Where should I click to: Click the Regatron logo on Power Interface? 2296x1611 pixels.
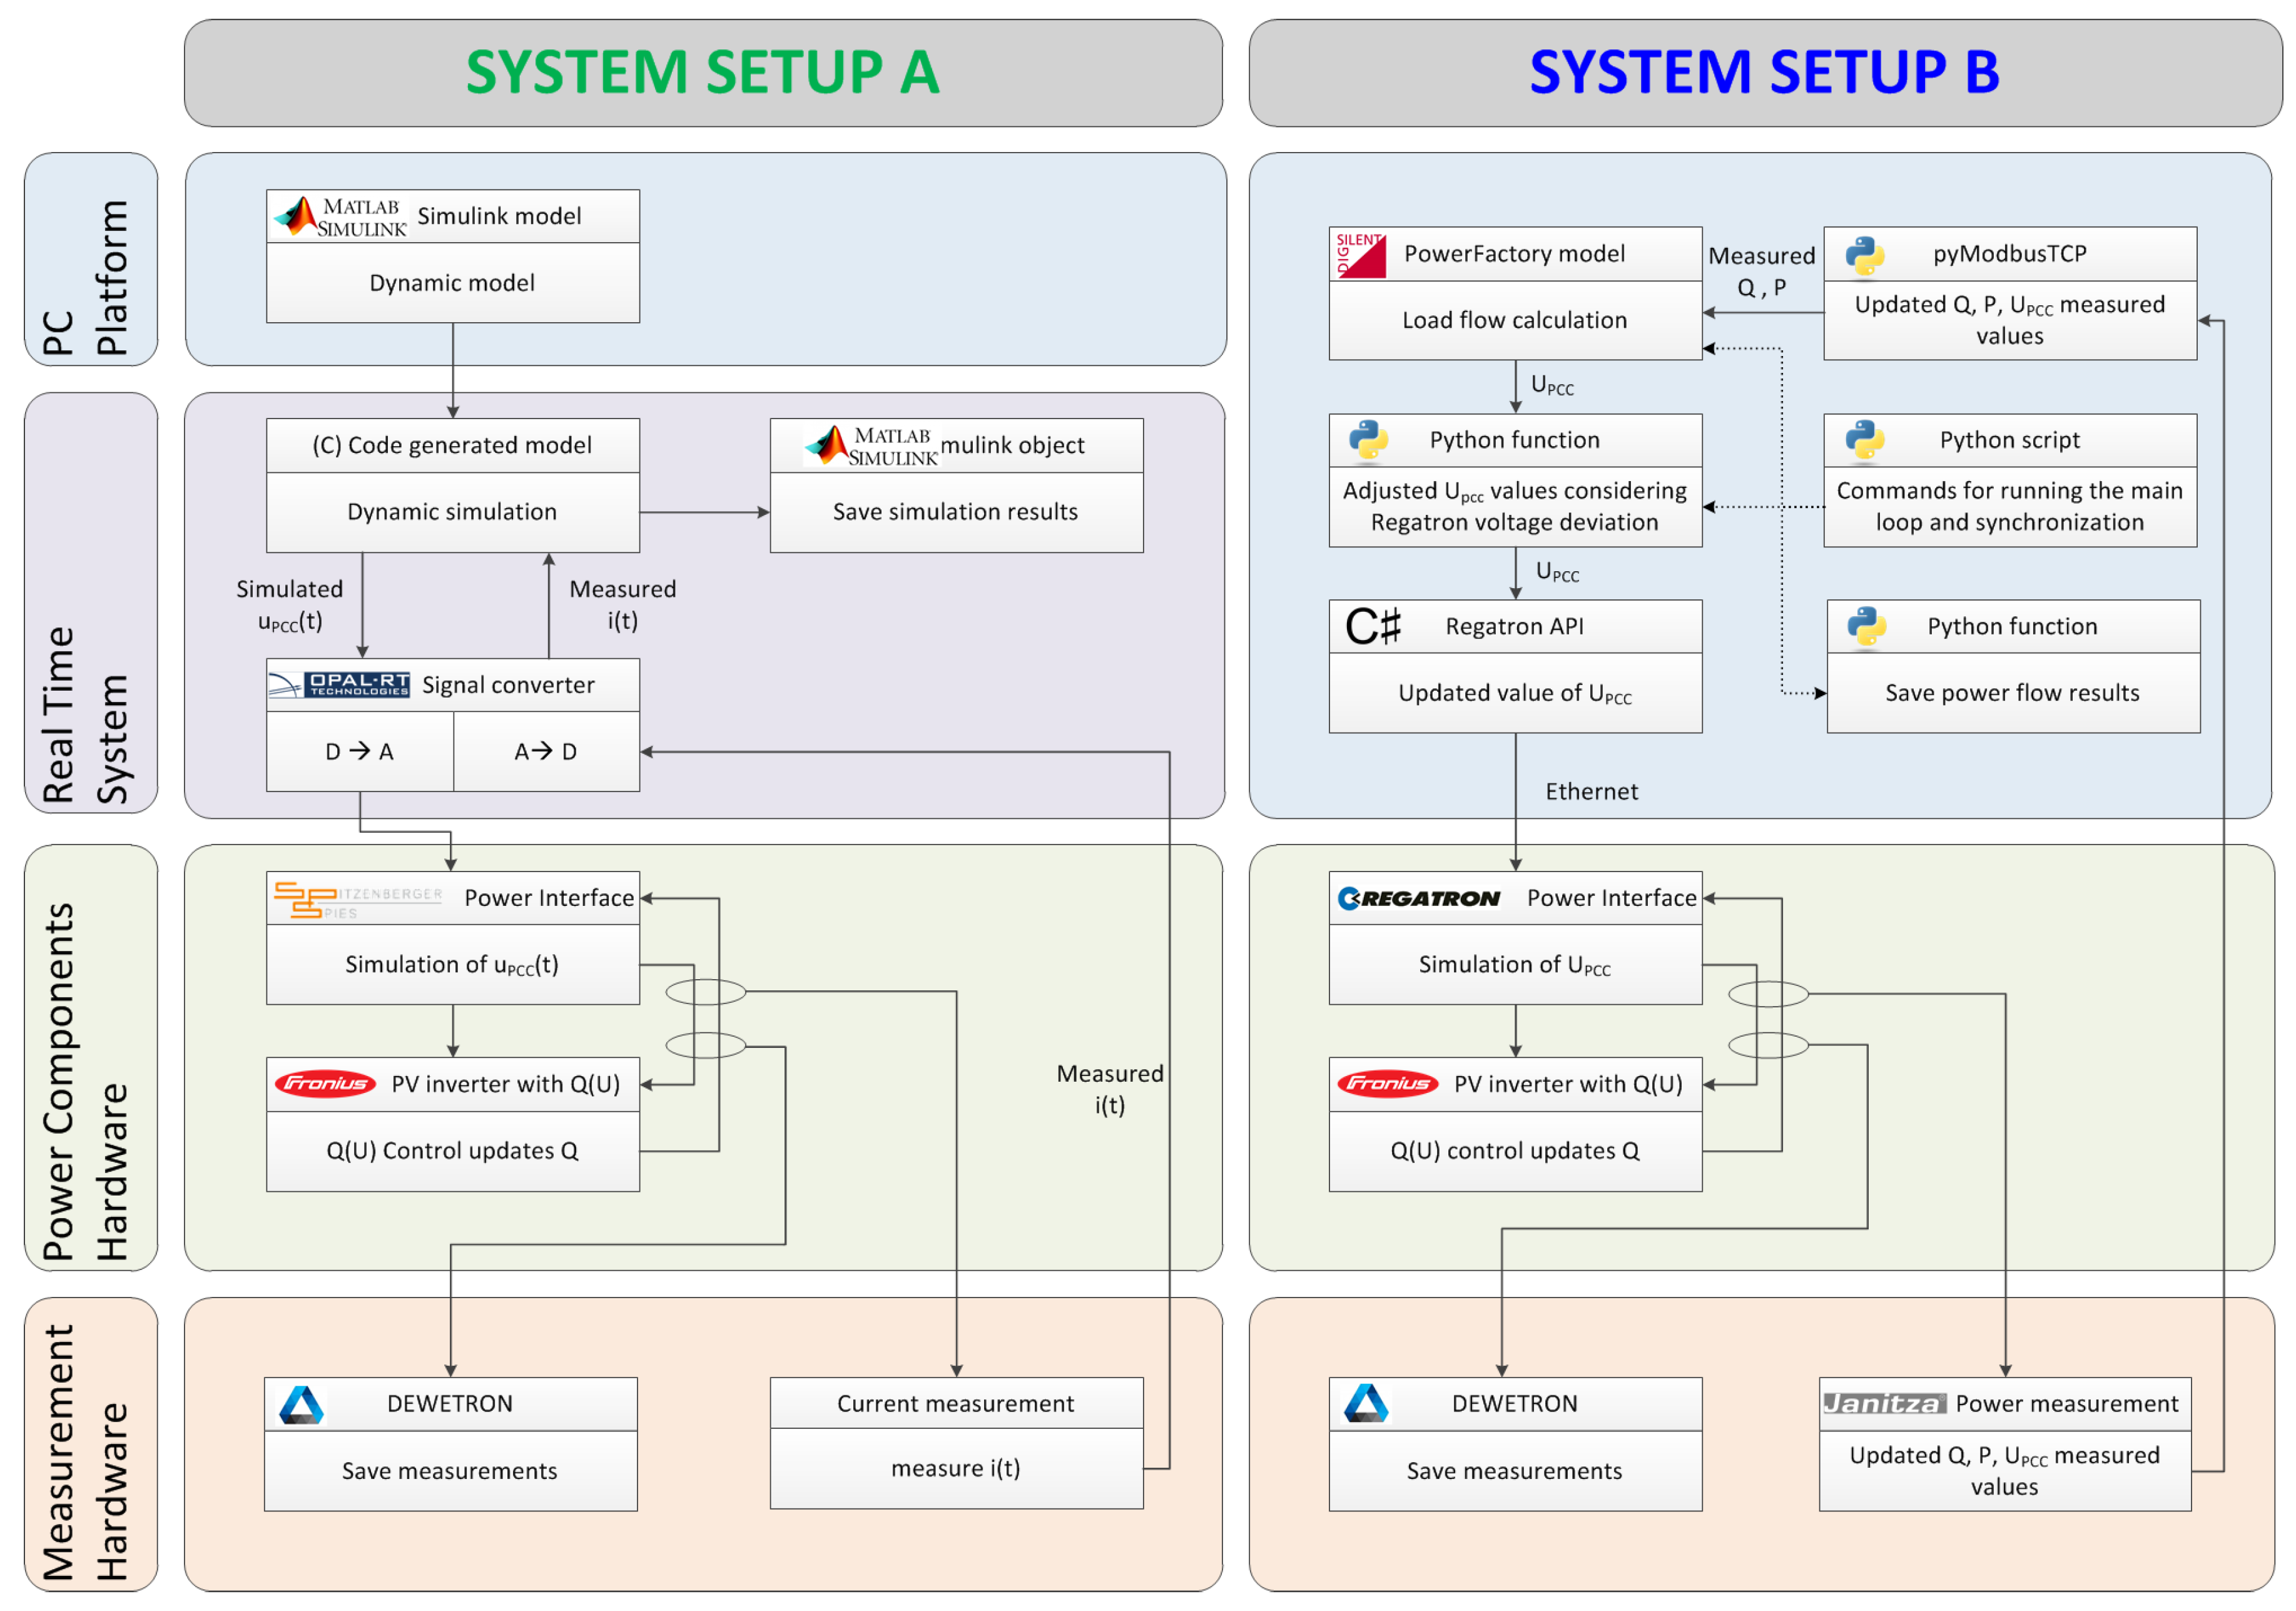(1419, 898)
